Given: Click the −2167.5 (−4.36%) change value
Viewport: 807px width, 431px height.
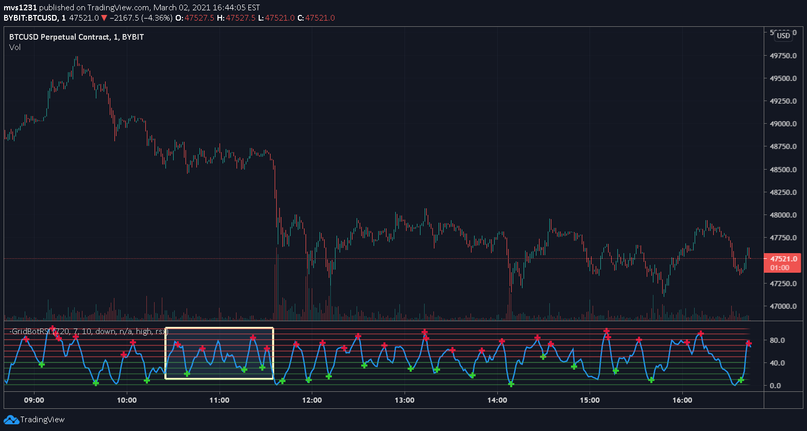Looking at the screenshot, I should pos(141,18).
